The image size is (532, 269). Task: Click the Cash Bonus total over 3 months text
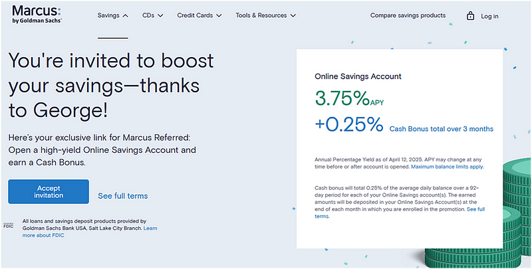(442, 129)
